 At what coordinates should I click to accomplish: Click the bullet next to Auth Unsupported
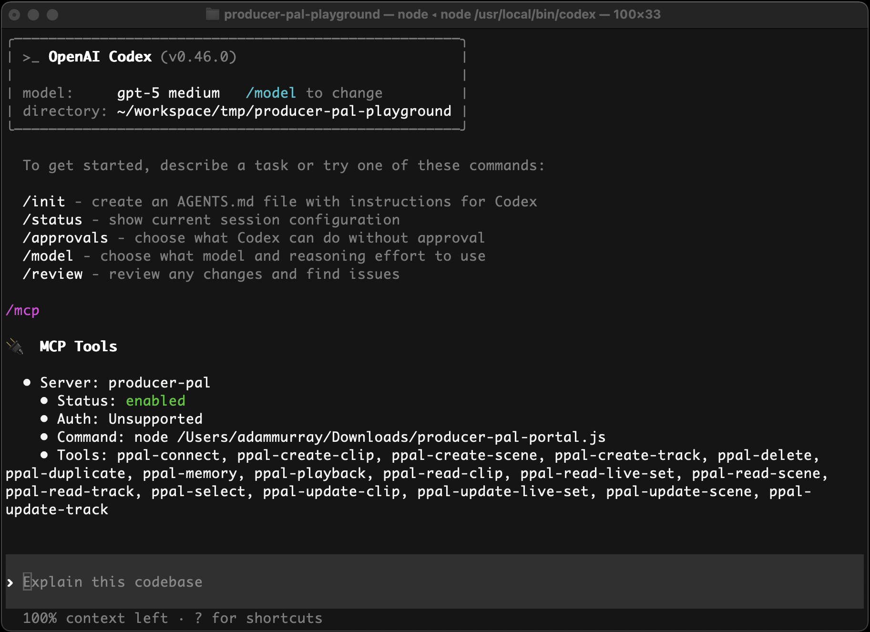click(44, 418)
